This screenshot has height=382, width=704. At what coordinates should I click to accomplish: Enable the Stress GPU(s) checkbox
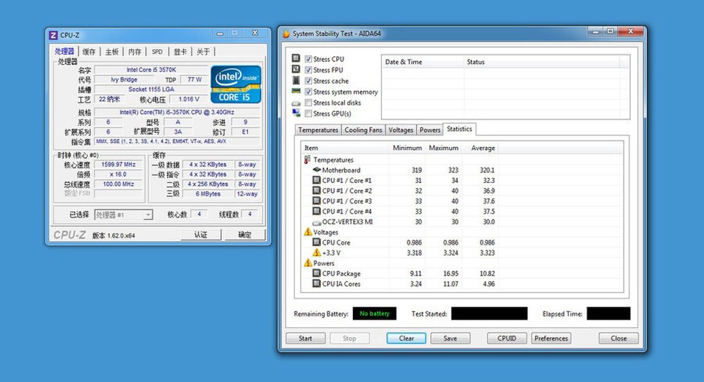308,113
